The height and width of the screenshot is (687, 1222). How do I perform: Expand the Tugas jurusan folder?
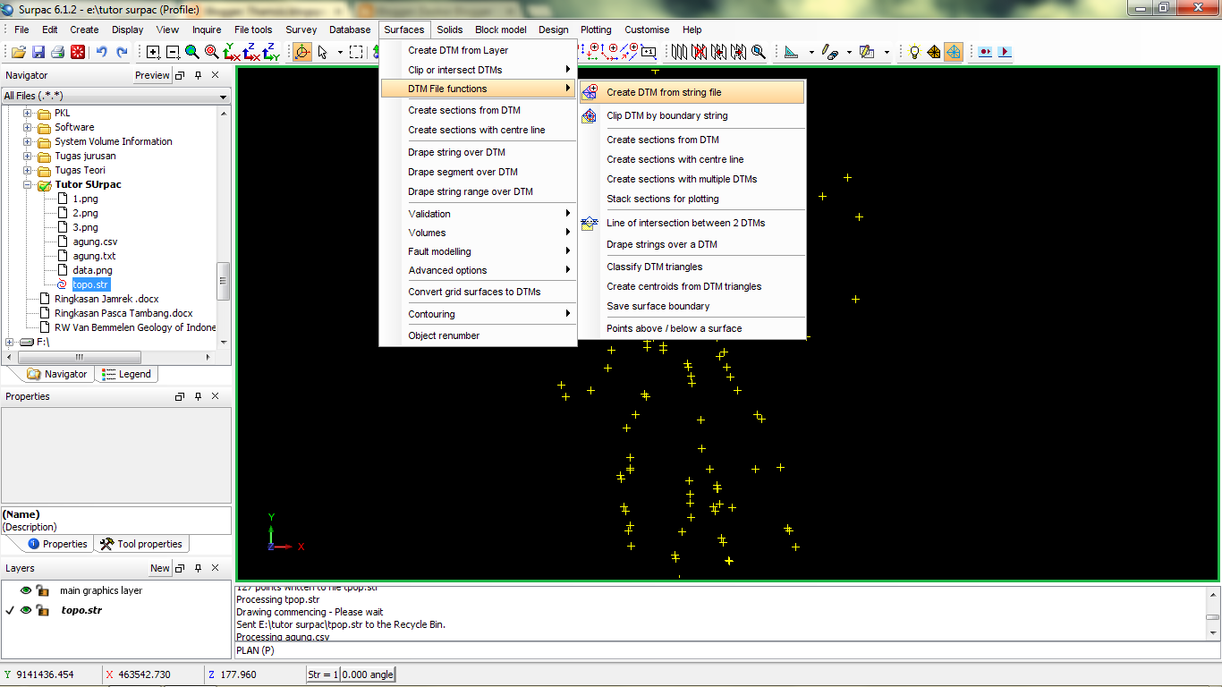[x=27, y=156]
